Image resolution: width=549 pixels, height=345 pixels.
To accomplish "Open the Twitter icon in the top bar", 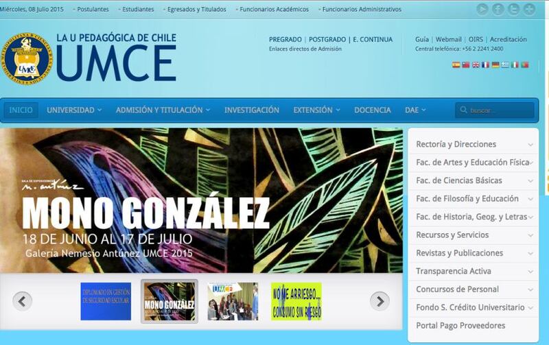I will click(x=513, y=10).
